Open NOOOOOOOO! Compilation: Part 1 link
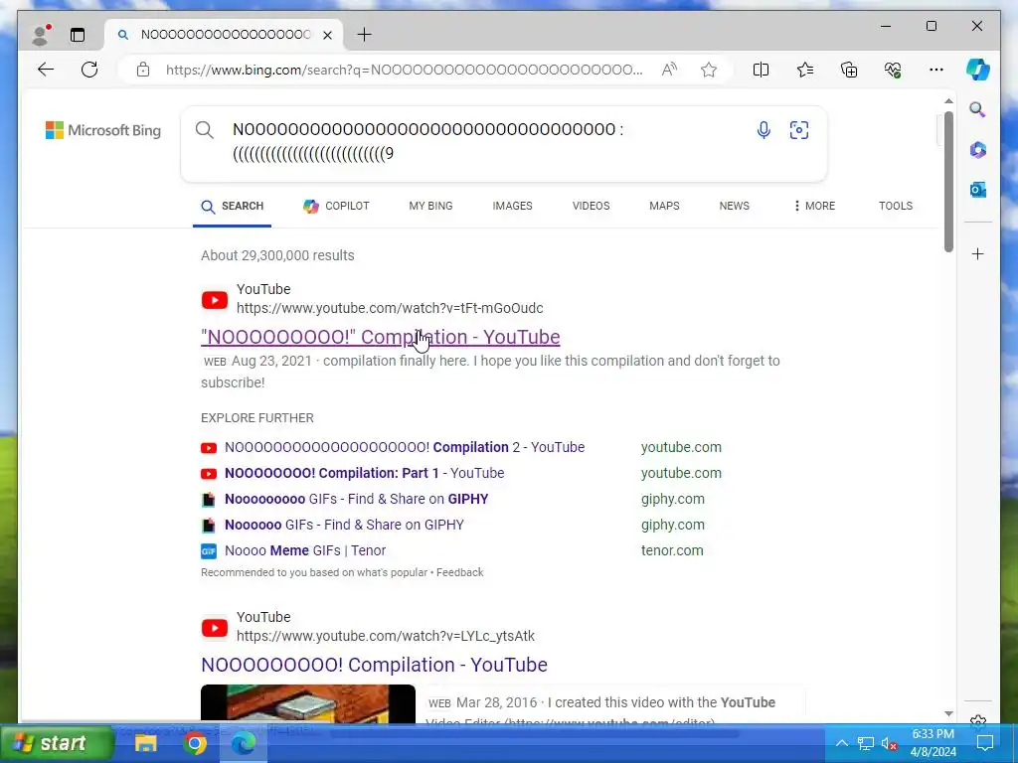 click(364, 474)
